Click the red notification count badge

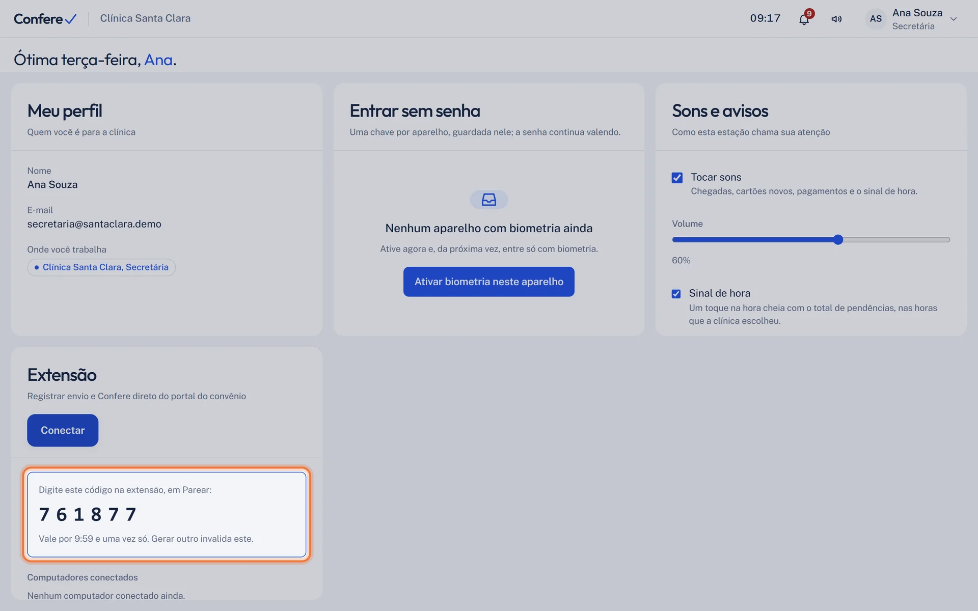point(809,13)
